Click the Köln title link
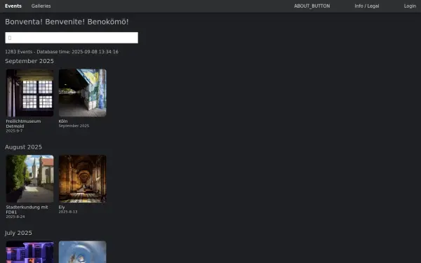The width and height of the screenshot is (421, 263). 63,121
